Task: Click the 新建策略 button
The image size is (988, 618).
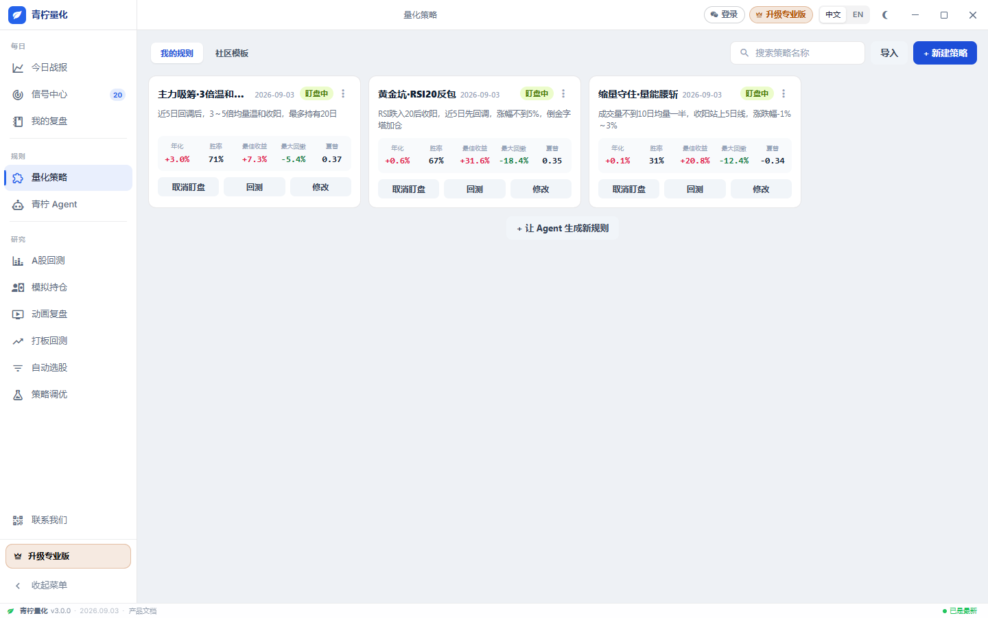Action: click(945, 53)
